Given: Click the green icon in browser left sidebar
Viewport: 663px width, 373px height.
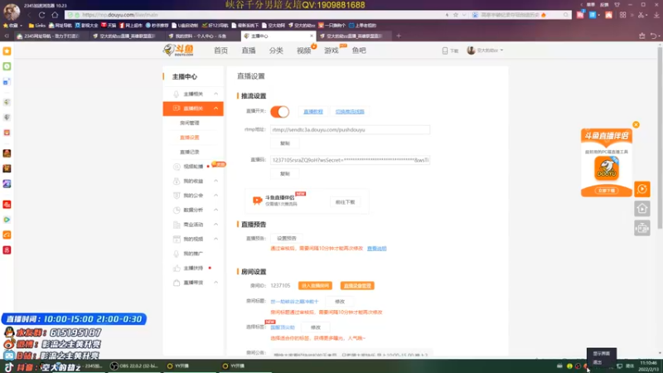Looking at the screenshot, I should 7,66.
